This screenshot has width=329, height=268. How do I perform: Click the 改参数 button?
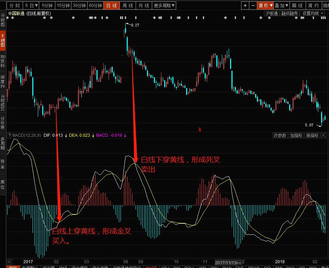click(x=280, y=135)
